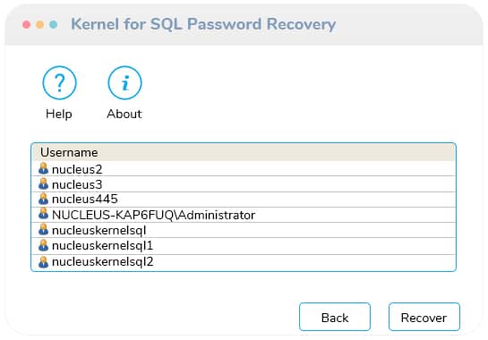This screenshot has width=488, height=340.
Task: Click the user icon beside nucleus445
Action: coord(44,199)
